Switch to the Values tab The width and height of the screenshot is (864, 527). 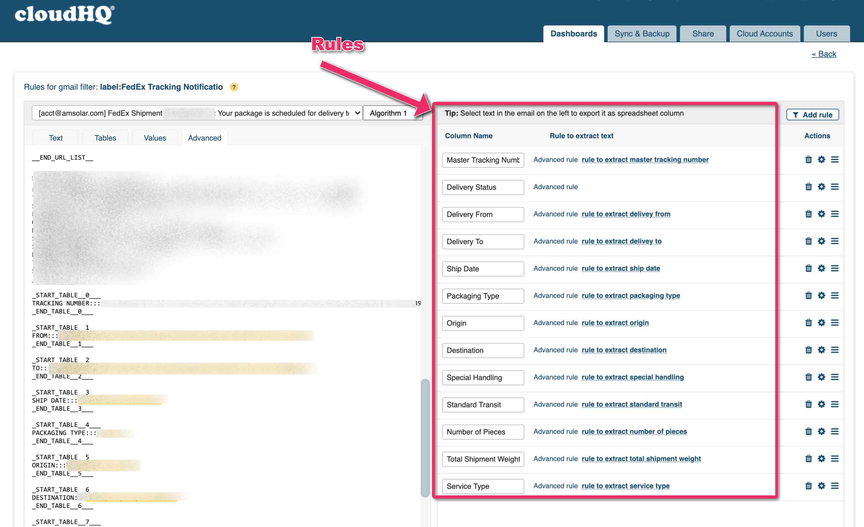click(155, 138)
